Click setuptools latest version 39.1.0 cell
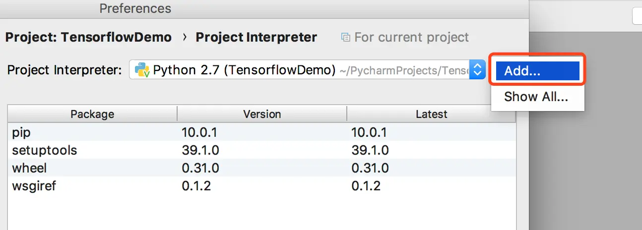Viewport: 642px width, 230px height. click(370, 150)
